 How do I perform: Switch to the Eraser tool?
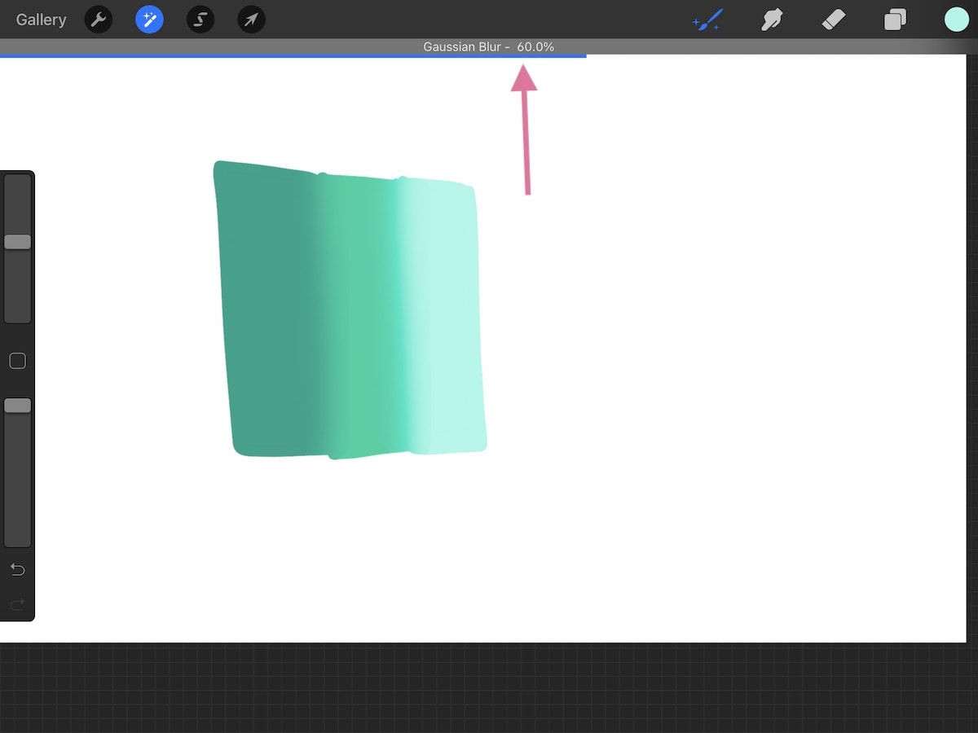pos(834,20)
